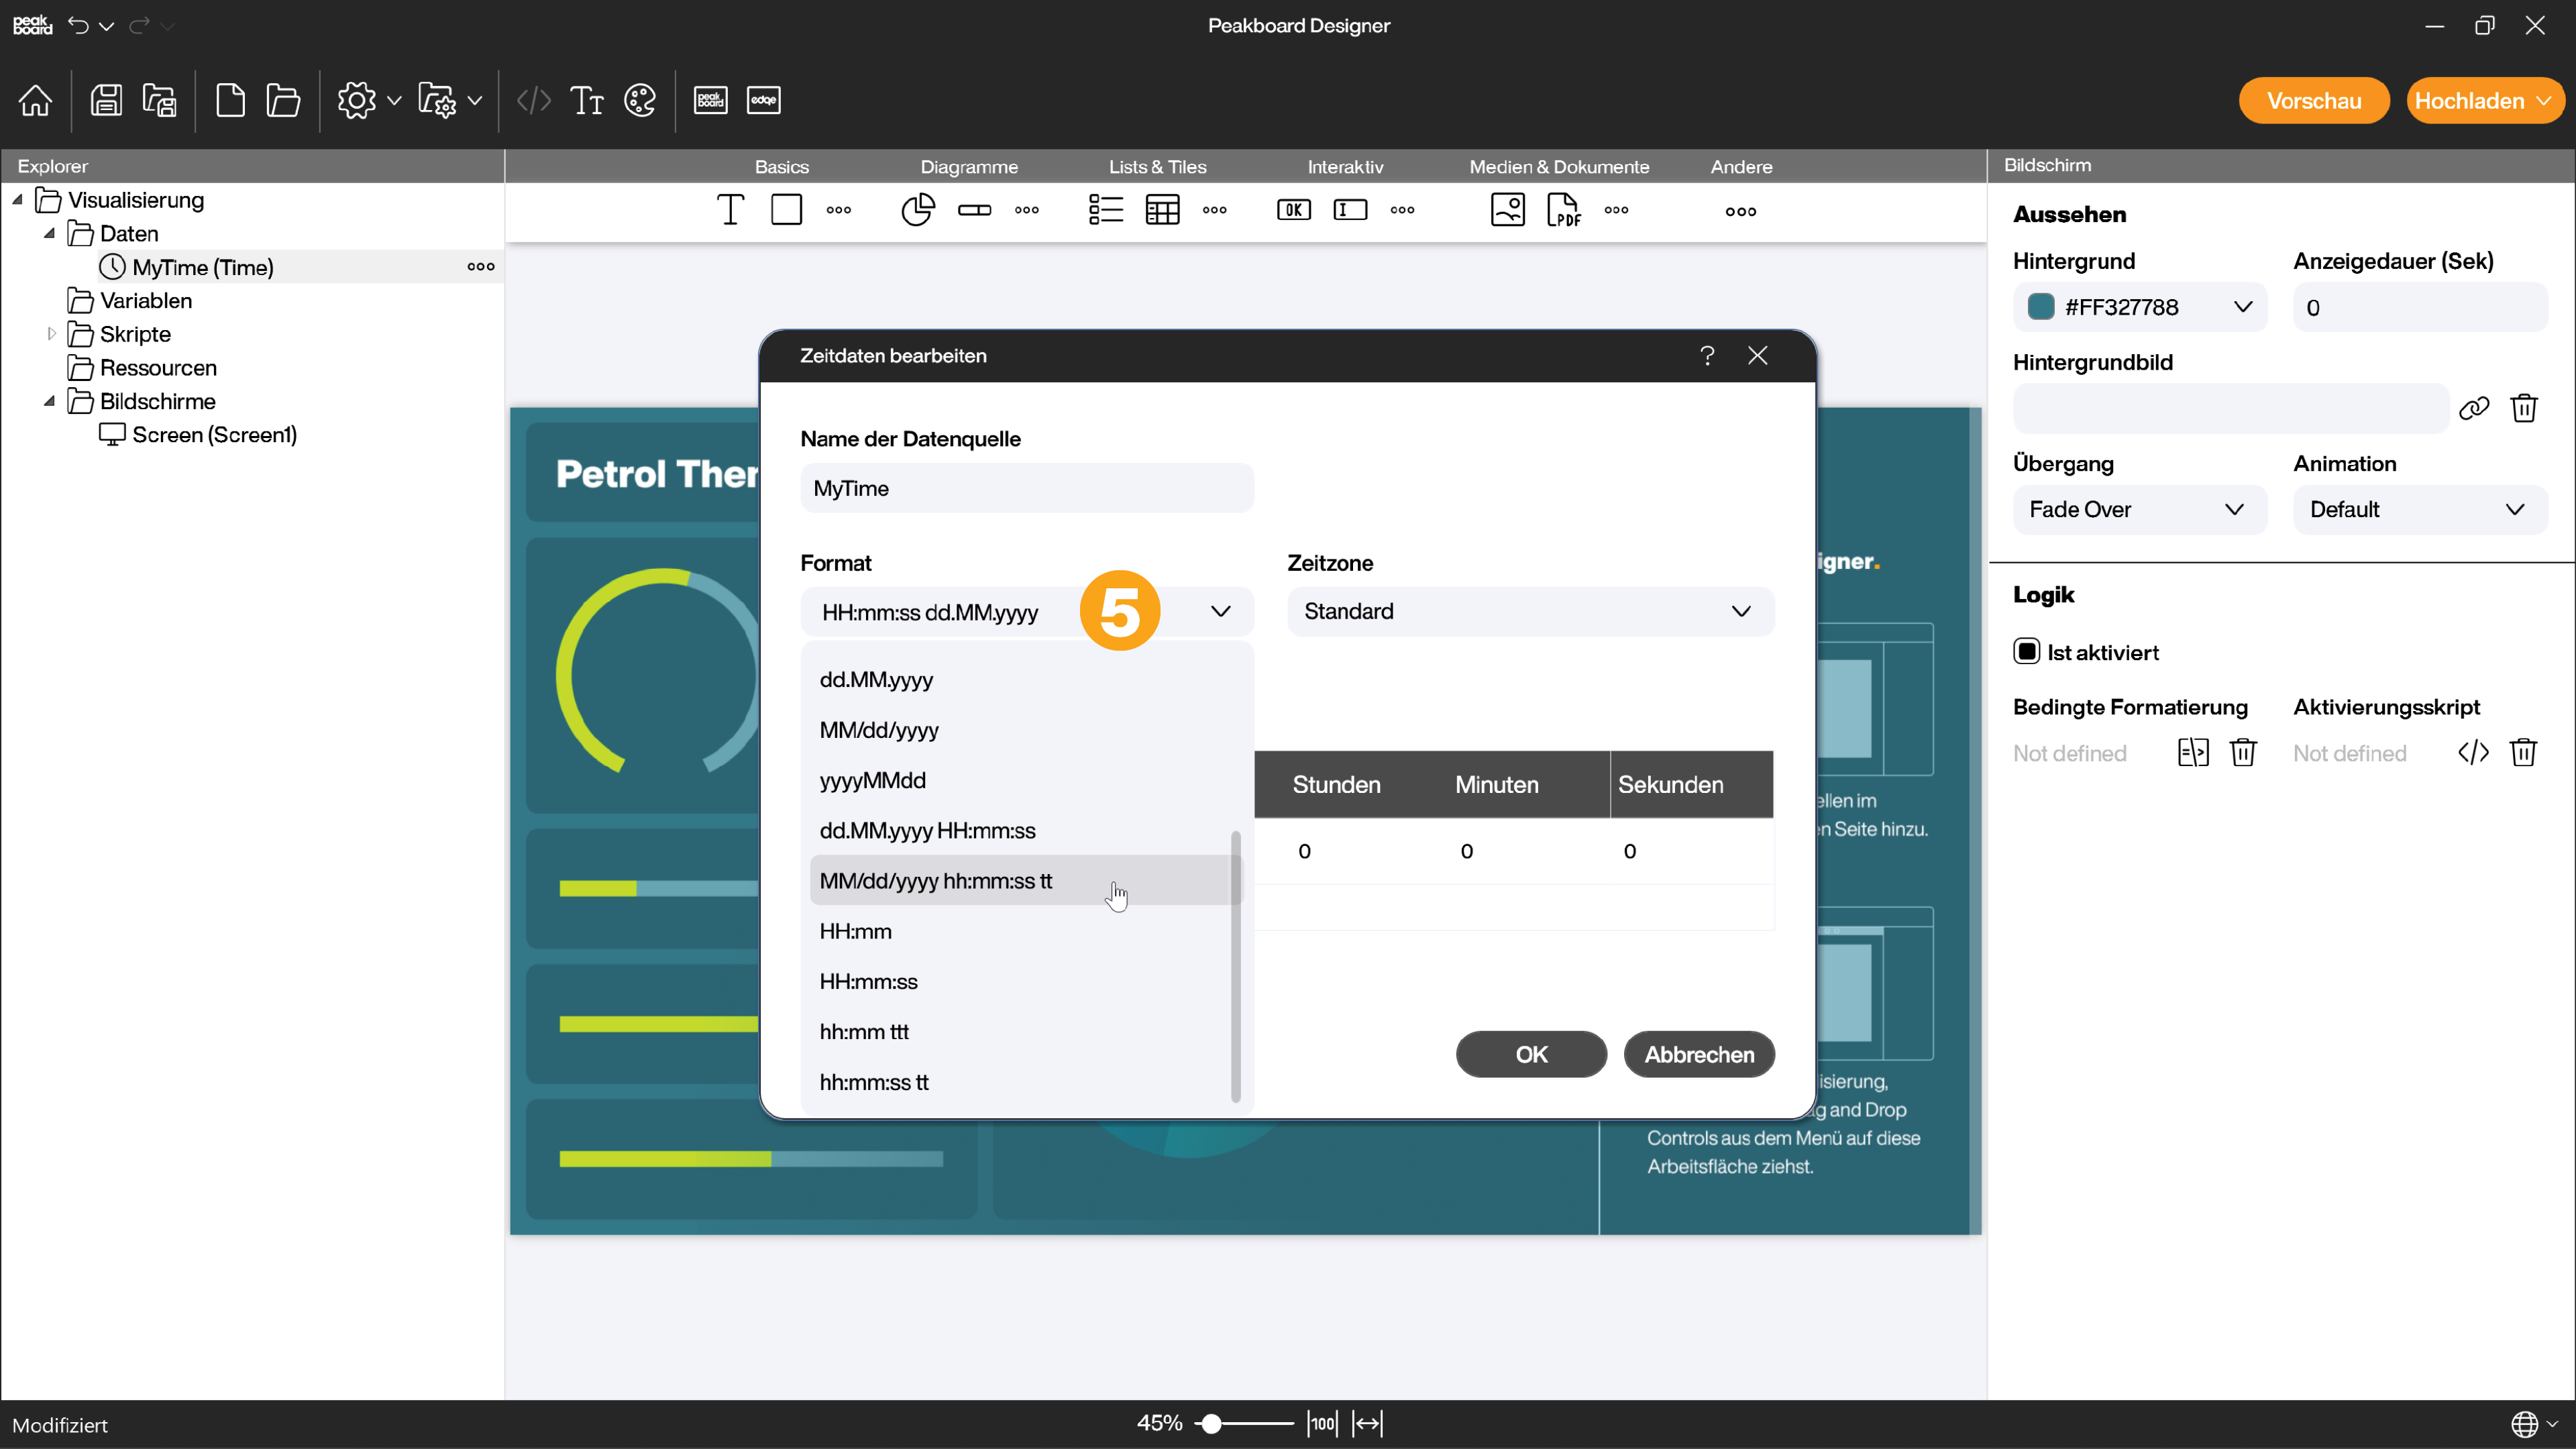This screenshot has height=1449, width=2576.
Task: Choose the table grid control
Action: pyautogui.click(x=1163, y=210)
